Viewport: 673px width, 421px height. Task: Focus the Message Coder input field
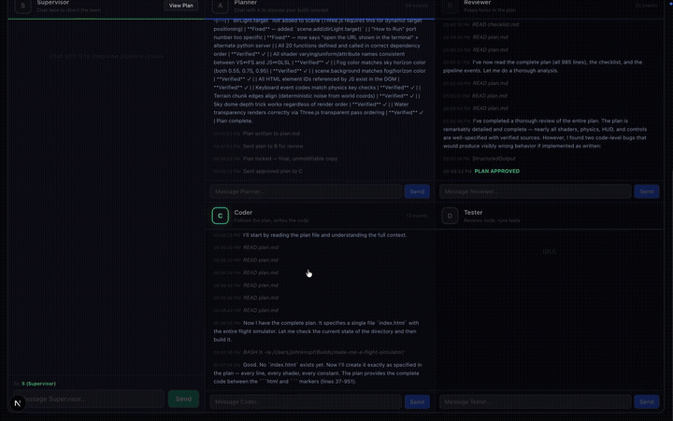click(306, 401)
